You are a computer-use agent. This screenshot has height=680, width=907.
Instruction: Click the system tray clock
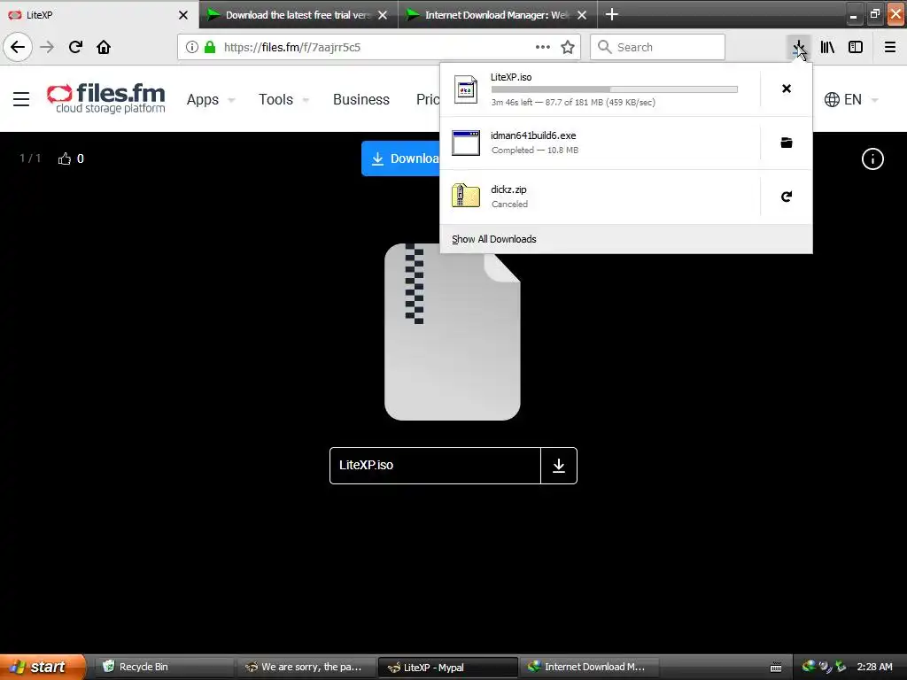pos(874,667)
